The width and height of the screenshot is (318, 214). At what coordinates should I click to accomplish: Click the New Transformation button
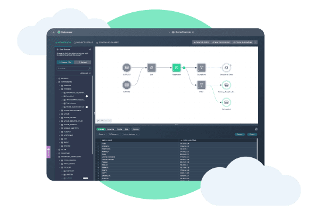pyautogui.click(x=221, y=43)
